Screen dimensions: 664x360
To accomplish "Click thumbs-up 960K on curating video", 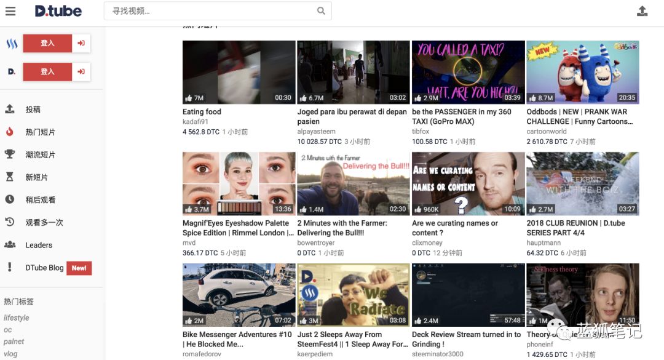I will [427, 209].
